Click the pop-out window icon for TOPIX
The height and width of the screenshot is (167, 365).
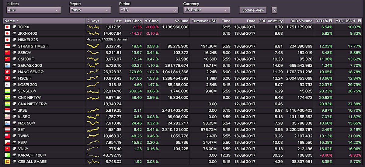(x=14, y=27)
